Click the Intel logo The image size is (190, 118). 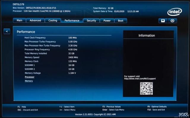175,12
